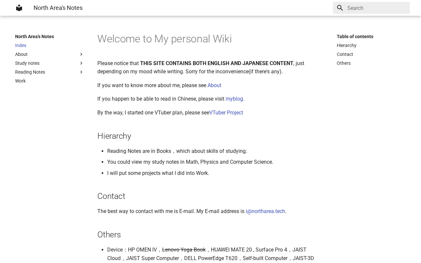421x263 pixels.
Task: Jump to Contact in table of contents
Action: click(345, 54)
